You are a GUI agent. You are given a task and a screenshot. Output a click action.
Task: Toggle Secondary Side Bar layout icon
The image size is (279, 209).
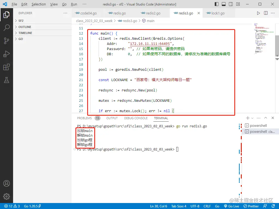[x=231, y=4]
